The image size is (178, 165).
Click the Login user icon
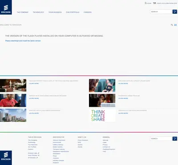[x=146, y=3]
